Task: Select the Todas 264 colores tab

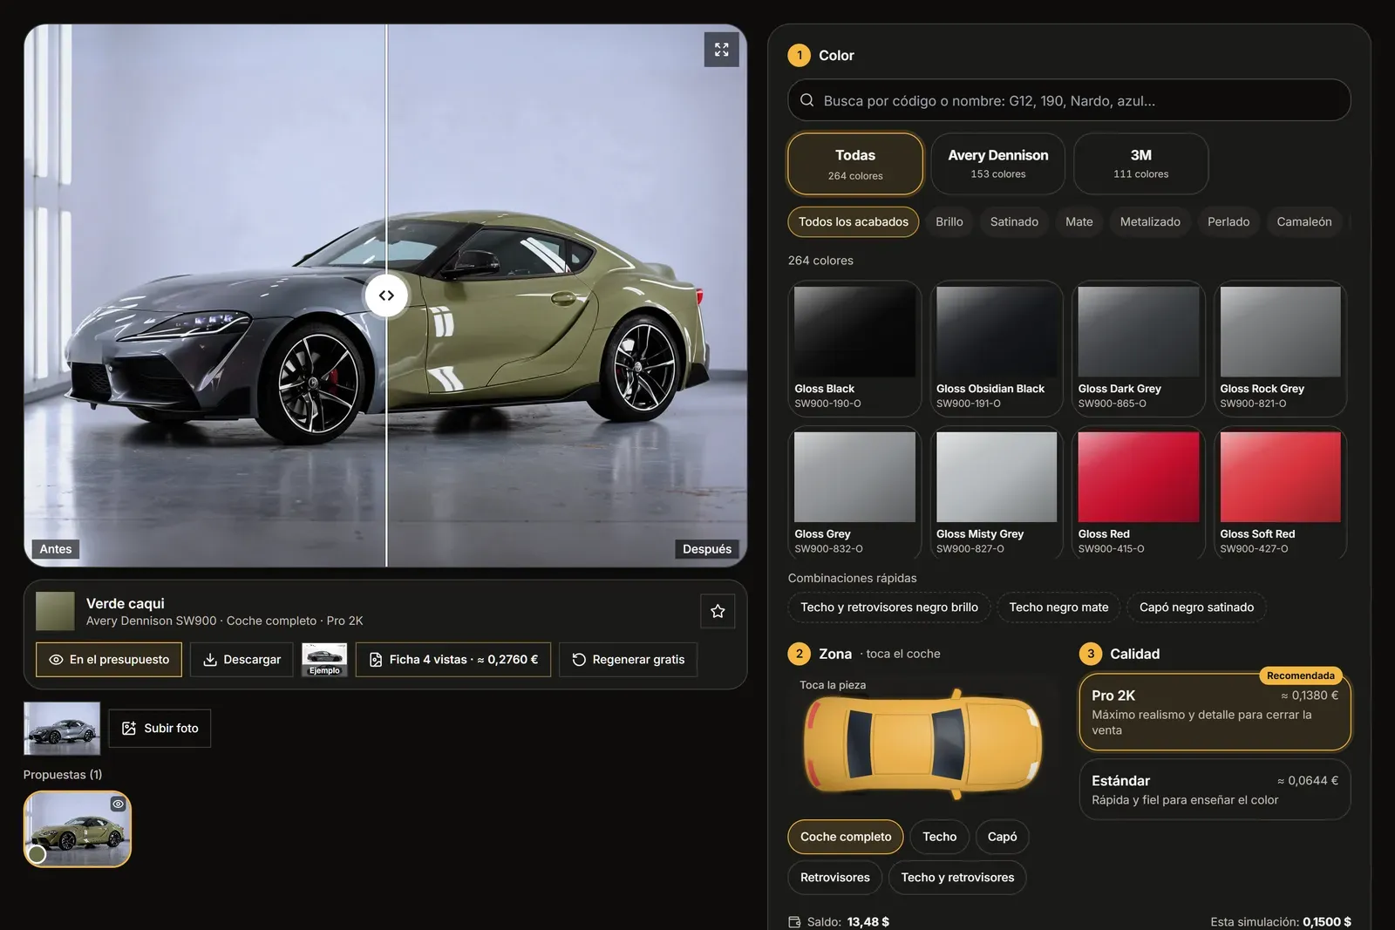Action: click(855, 164)
